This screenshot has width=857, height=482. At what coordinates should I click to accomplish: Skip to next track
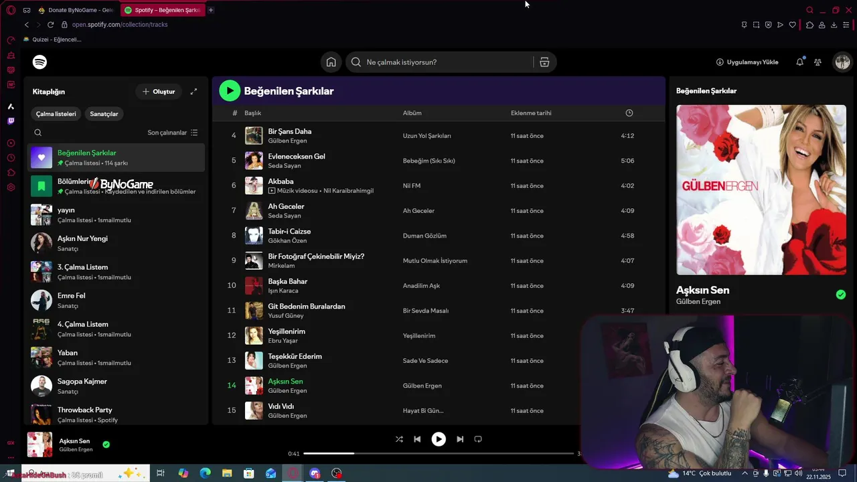coord(460,439)
